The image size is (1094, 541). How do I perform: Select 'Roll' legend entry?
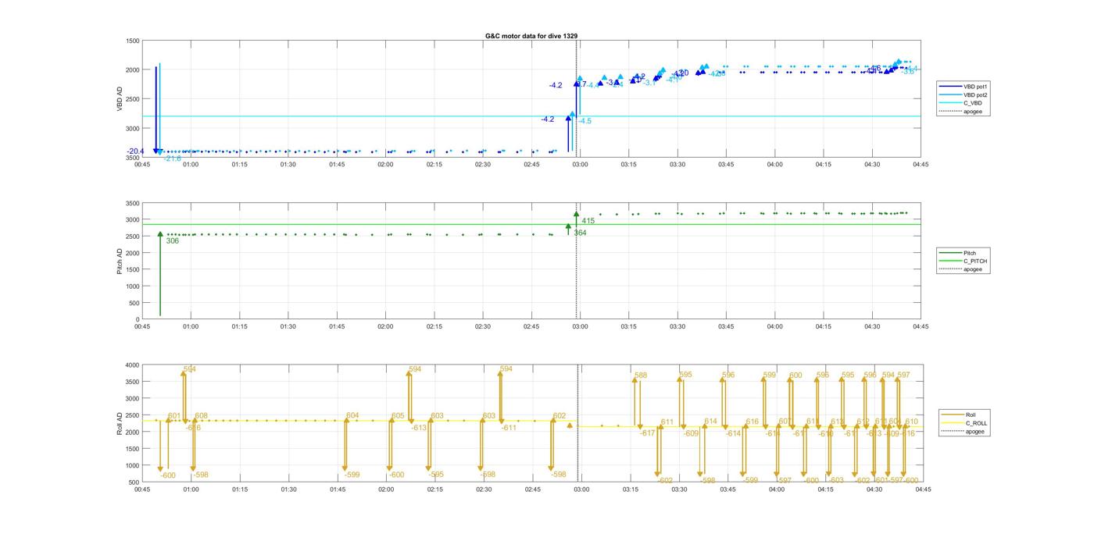pos(971,415)
